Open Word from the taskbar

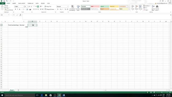coord(64,95)
